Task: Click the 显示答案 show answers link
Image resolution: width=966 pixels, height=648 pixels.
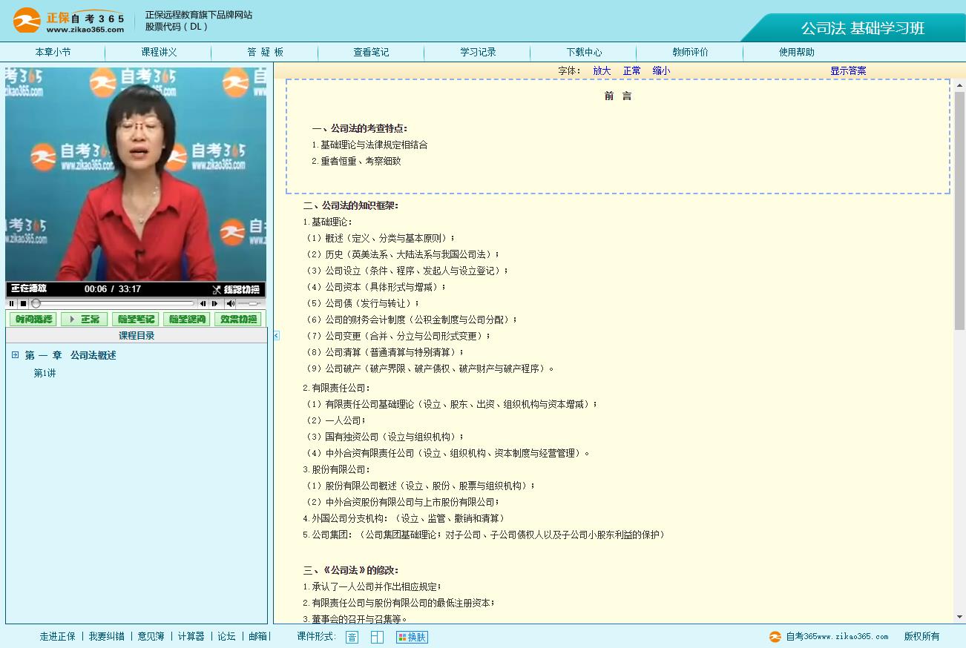Action: pos(848,71)
